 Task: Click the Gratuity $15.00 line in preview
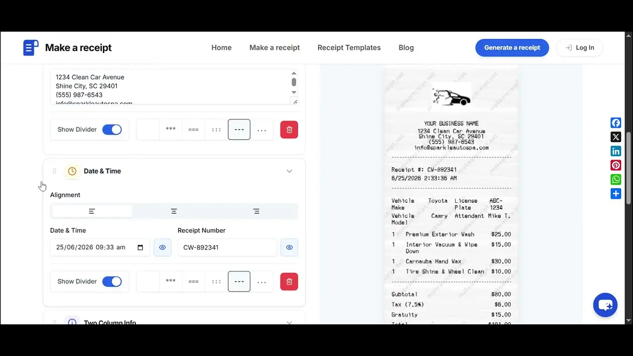451,314
